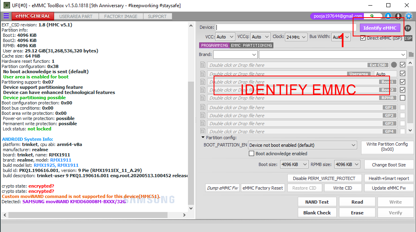The height and width of the screenshot is (232, 416).
Task: Expand the BOOT_PARTITION_EN dropdown
Action: pos(302,145)
